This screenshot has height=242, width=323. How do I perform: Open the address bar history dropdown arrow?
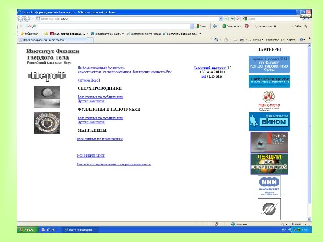point(221,19)
